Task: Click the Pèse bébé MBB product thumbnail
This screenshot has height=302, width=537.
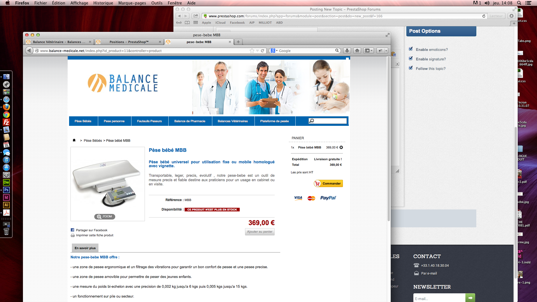Action: click(108, 184)
